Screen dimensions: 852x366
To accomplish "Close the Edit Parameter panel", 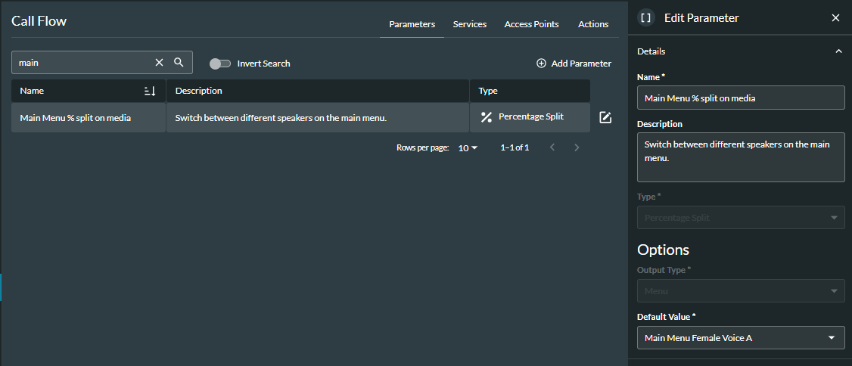I will pos(835,18).
